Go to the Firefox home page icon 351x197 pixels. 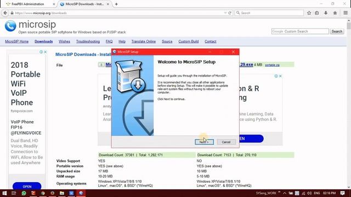pyautogui.click(x=335, y=13)
